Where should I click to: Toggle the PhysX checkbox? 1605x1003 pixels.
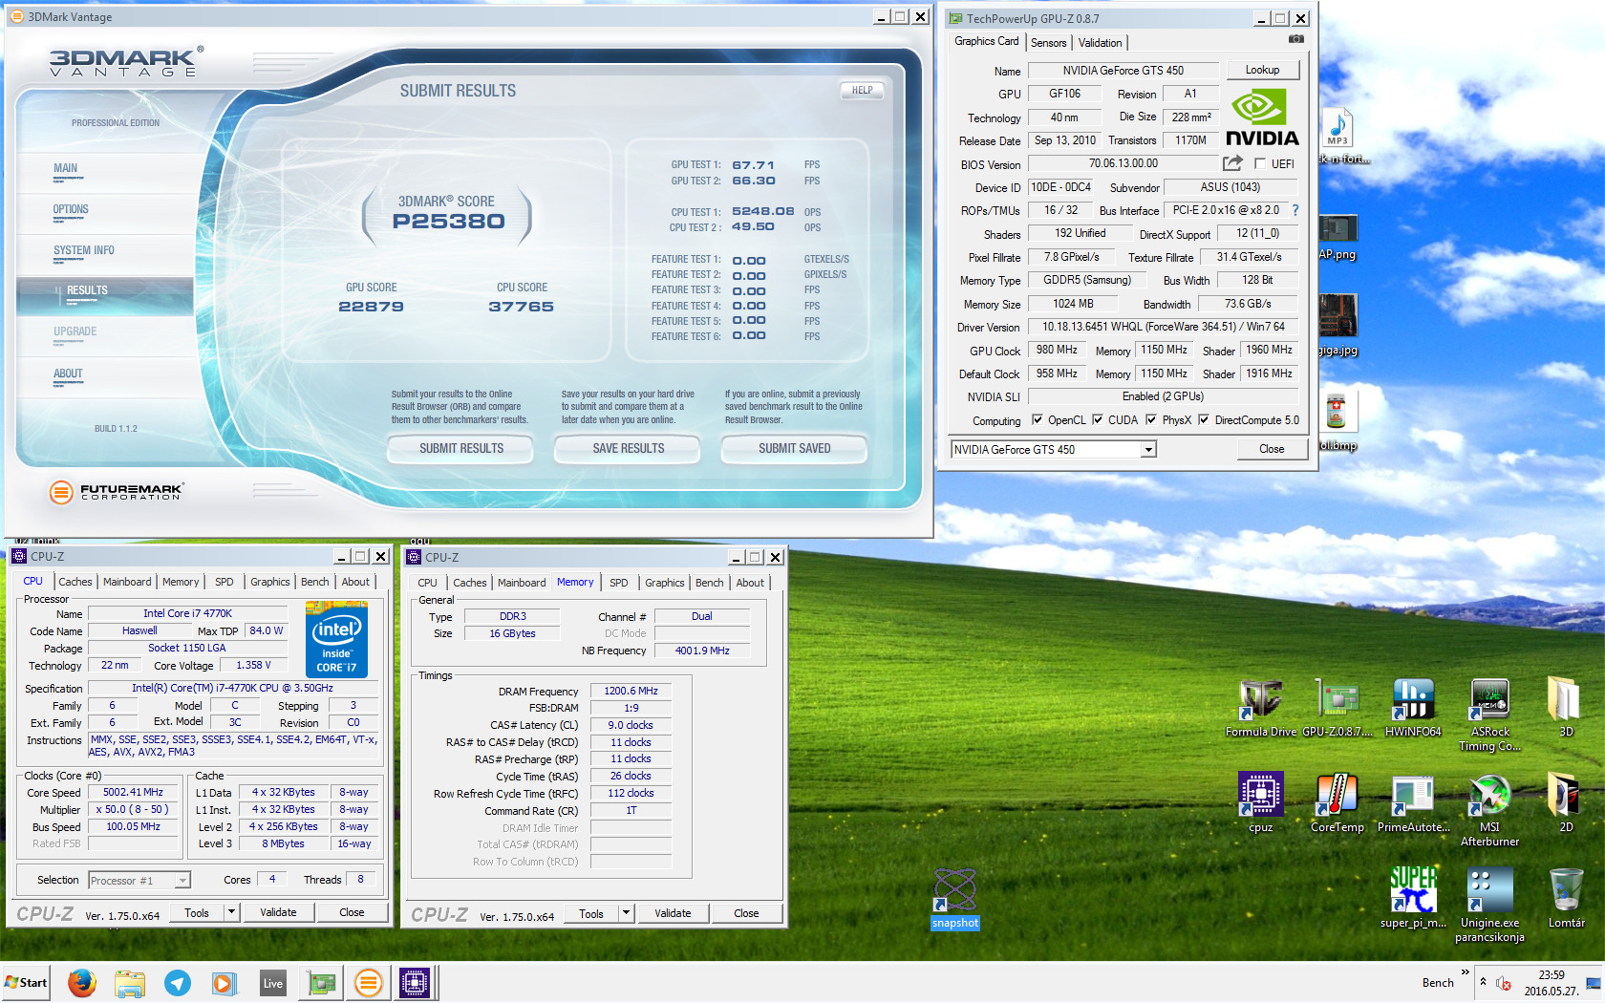pyautogui.click(x=1151, y=419)
